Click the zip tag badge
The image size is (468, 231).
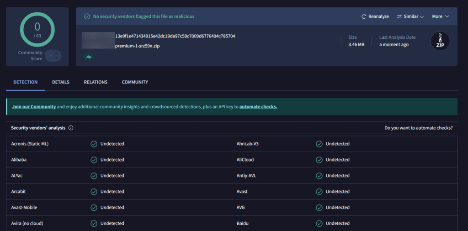point(89,57)
